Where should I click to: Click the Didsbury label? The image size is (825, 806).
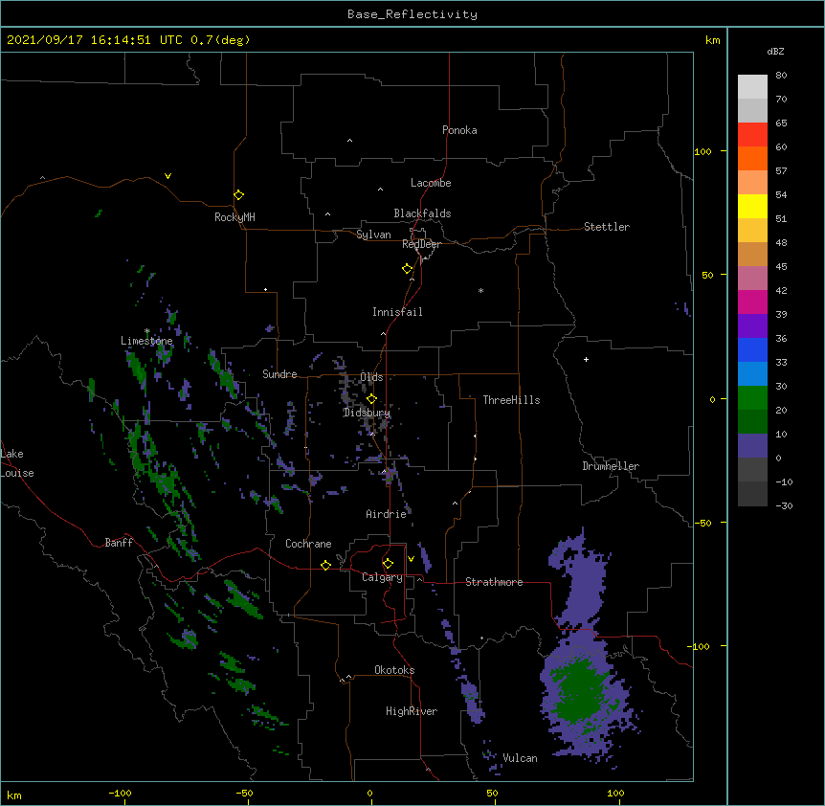[x=367, y=413]
